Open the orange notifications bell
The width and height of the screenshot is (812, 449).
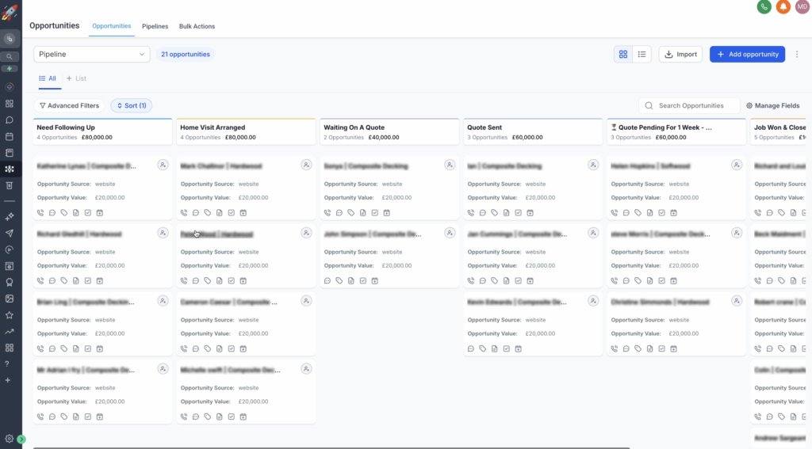(x=783, y=6)
